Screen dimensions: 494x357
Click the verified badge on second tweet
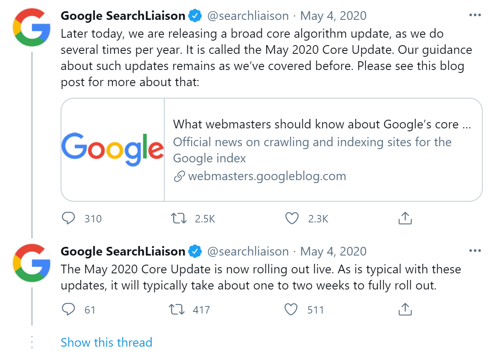pyautogui.click(x=195, y=251)
